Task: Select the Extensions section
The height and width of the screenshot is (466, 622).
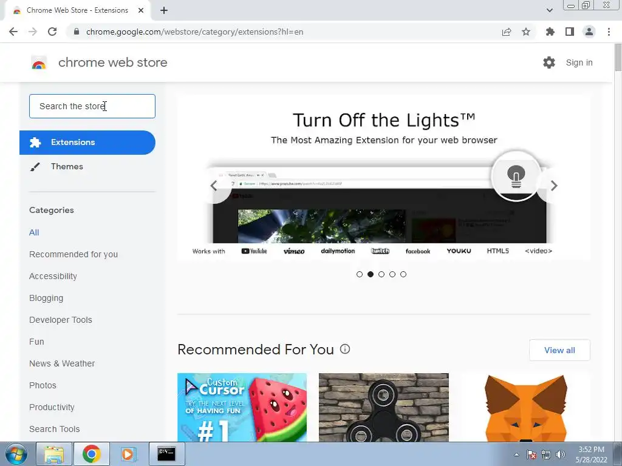Action: coord(87,142)
